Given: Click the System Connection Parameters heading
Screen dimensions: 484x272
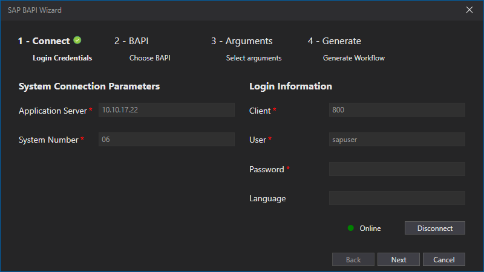Looking at the screenshot, I should [x=89, y=86].
